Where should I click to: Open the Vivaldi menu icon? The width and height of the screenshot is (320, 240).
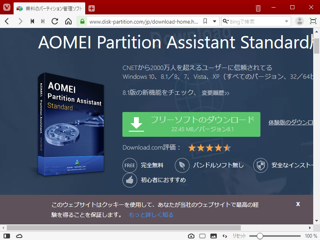click(x=7, y=8)
